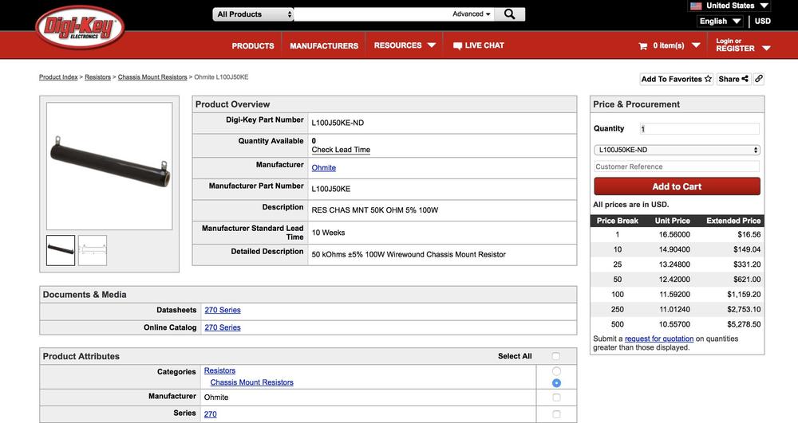
Task: Click the Check Lead Time link
Action: [341, 150]
